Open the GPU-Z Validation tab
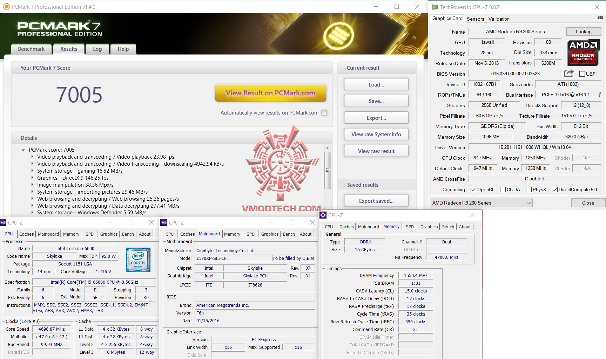The width and height of the screenshot is (606, 359). pyautogui.click(x=499, y=19)
